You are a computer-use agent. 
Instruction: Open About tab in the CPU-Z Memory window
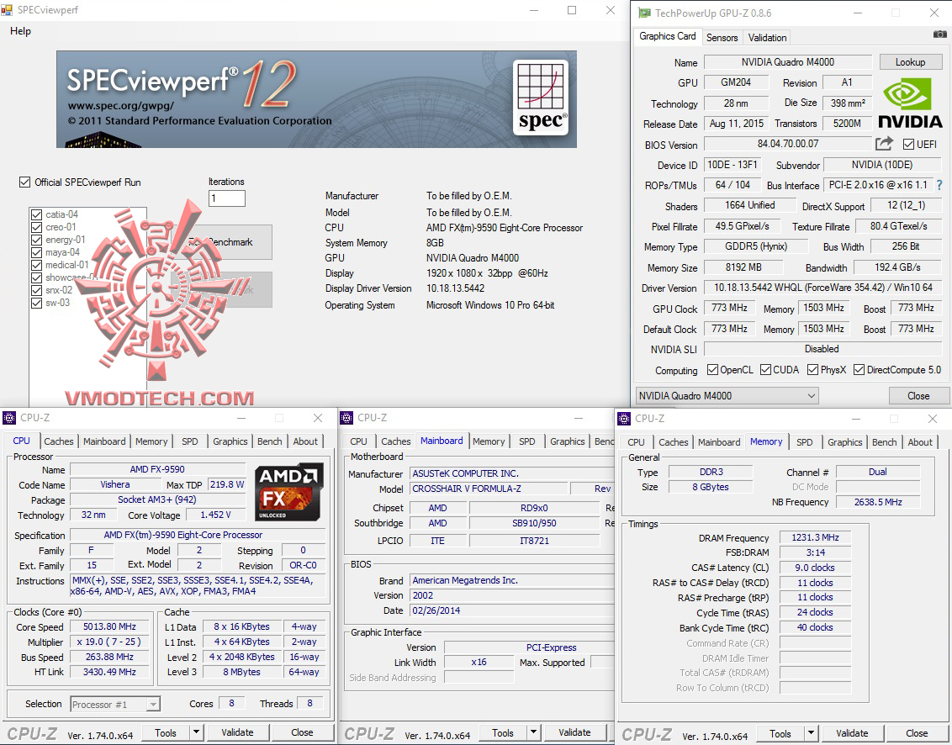[x=920, y=442]
